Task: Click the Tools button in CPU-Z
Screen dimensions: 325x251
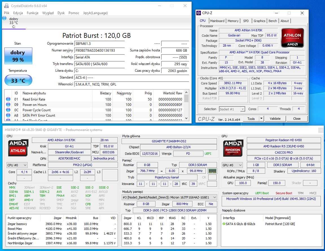Action: click(x=251, y=119)
